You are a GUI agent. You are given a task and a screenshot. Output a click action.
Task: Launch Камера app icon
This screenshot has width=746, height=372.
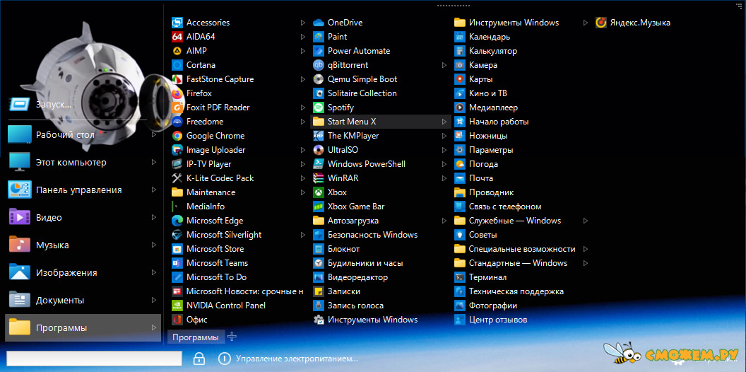(x=460, y=65)
